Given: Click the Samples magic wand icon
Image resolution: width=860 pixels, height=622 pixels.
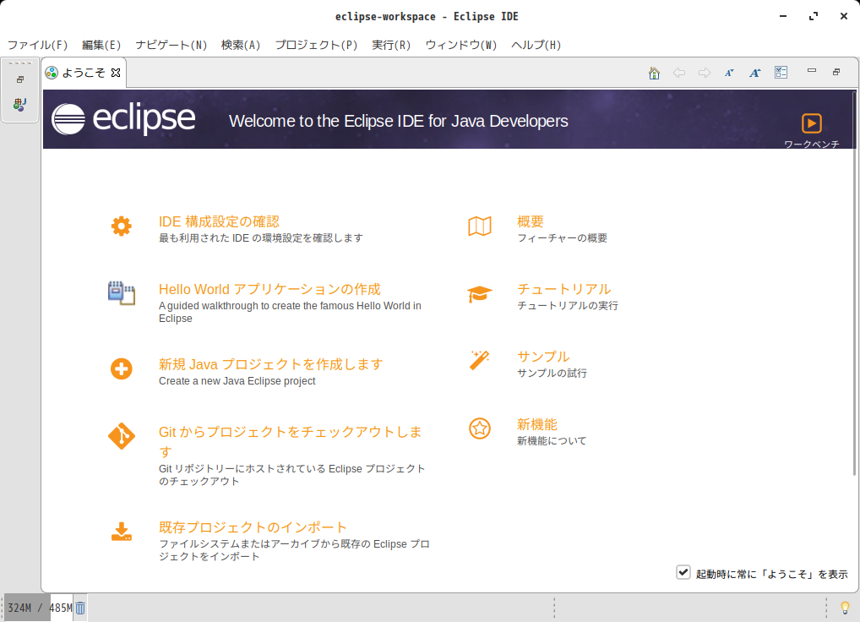Looking at the screenshot, I should click(x=479, y=361).
